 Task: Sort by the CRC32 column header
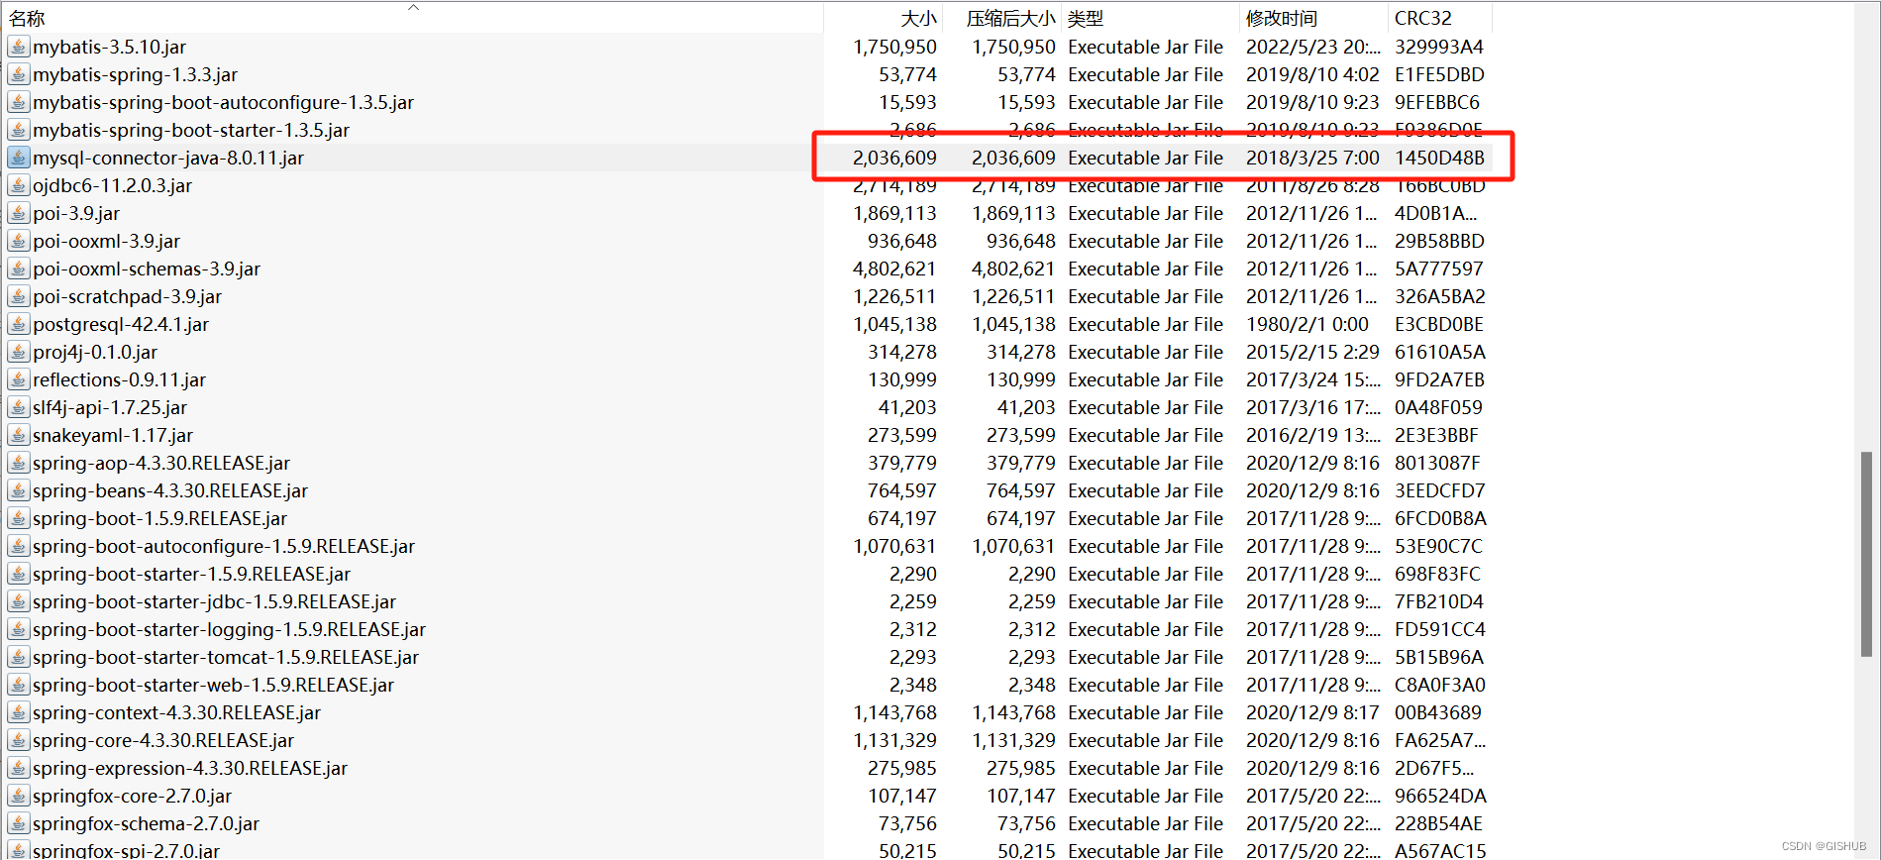[x=1423, y=18]
